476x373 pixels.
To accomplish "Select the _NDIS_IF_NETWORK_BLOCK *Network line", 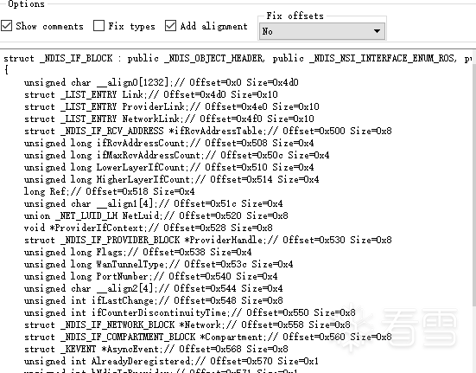I will (187, 325).
